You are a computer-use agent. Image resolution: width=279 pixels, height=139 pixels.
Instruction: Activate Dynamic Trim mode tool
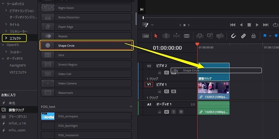[176, 36]
